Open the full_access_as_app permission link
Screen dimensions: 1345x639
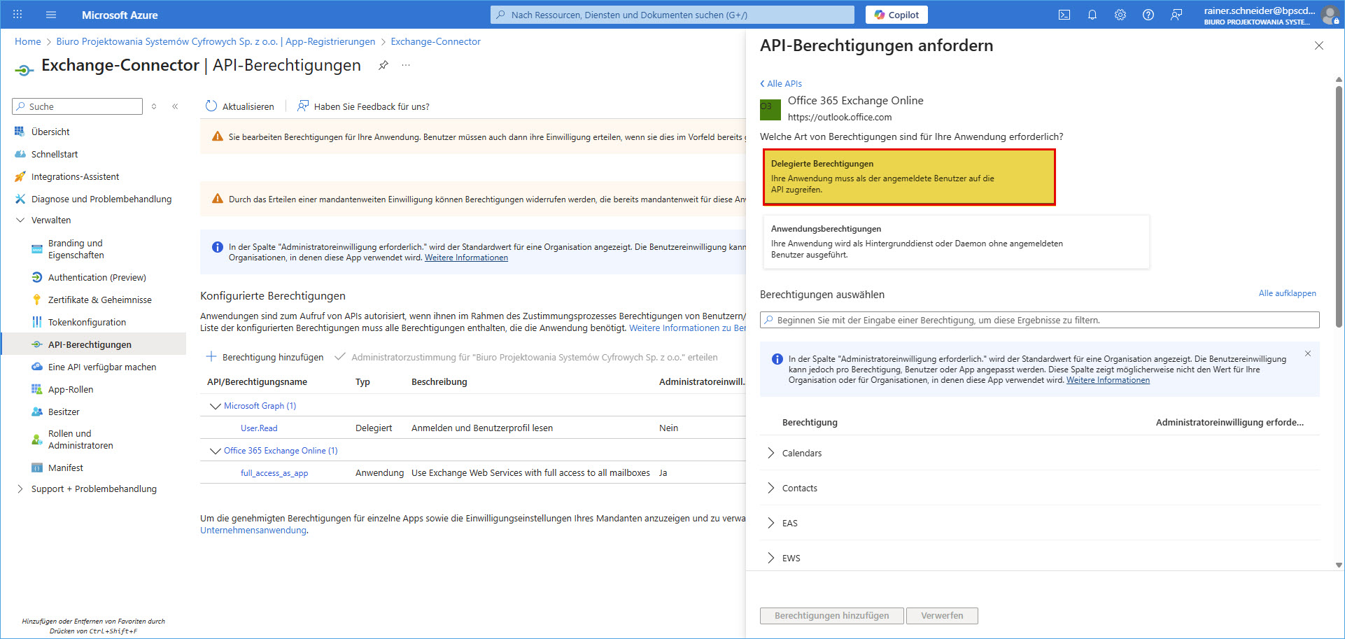click(274, 473)
